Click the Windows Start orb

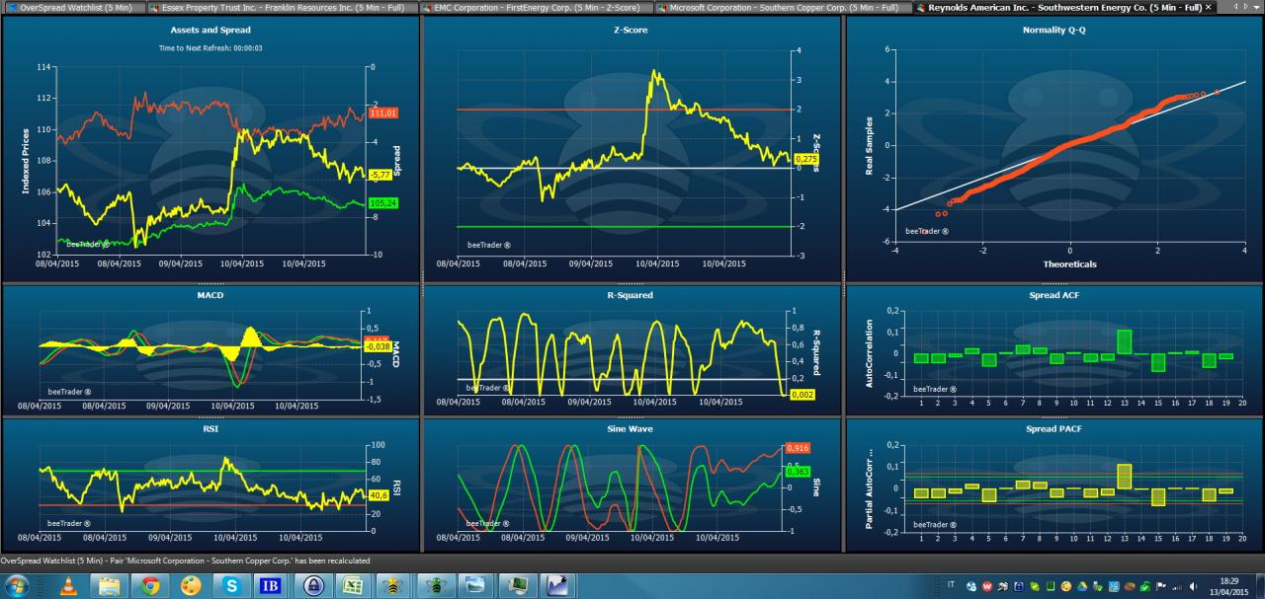[17, 585]
